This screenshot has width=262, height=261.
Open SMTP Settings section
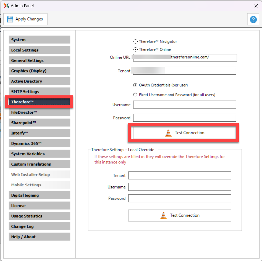(40, 92)
